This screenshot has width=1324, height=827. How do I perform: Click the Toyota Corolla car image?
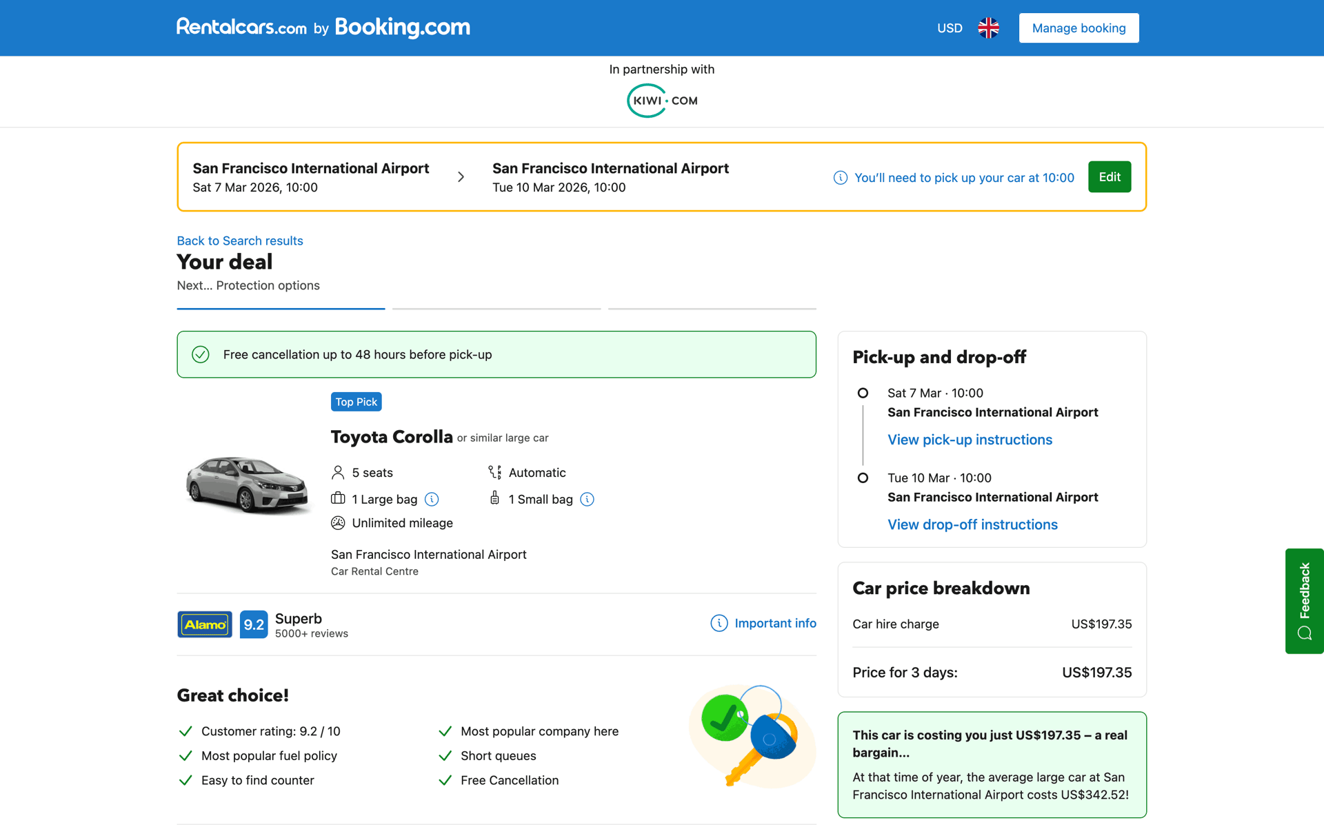pyautogui.click(x=247, y=484)
